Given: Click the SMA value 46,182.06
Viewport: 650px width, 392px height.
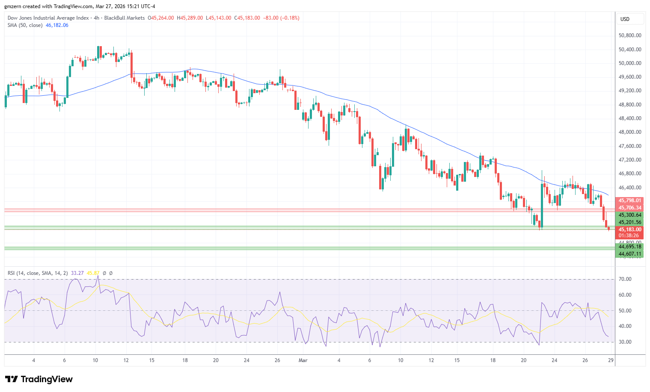Looking at the screenshot, I should point(57,25).
